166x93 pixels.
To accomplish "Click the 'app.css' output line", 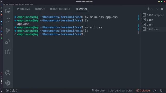I will [x=23, y=24].
